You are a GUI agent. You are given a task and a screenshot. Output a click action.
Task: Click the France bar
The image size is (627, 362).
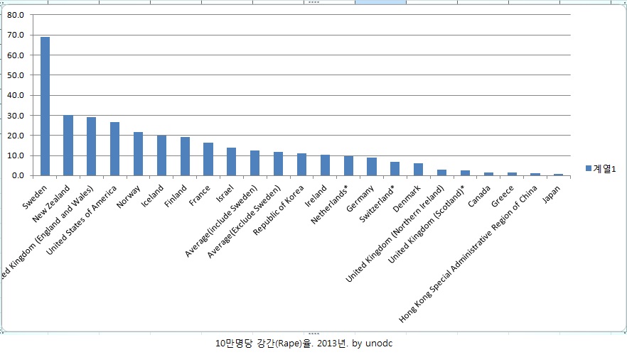(x=208, y=159)
